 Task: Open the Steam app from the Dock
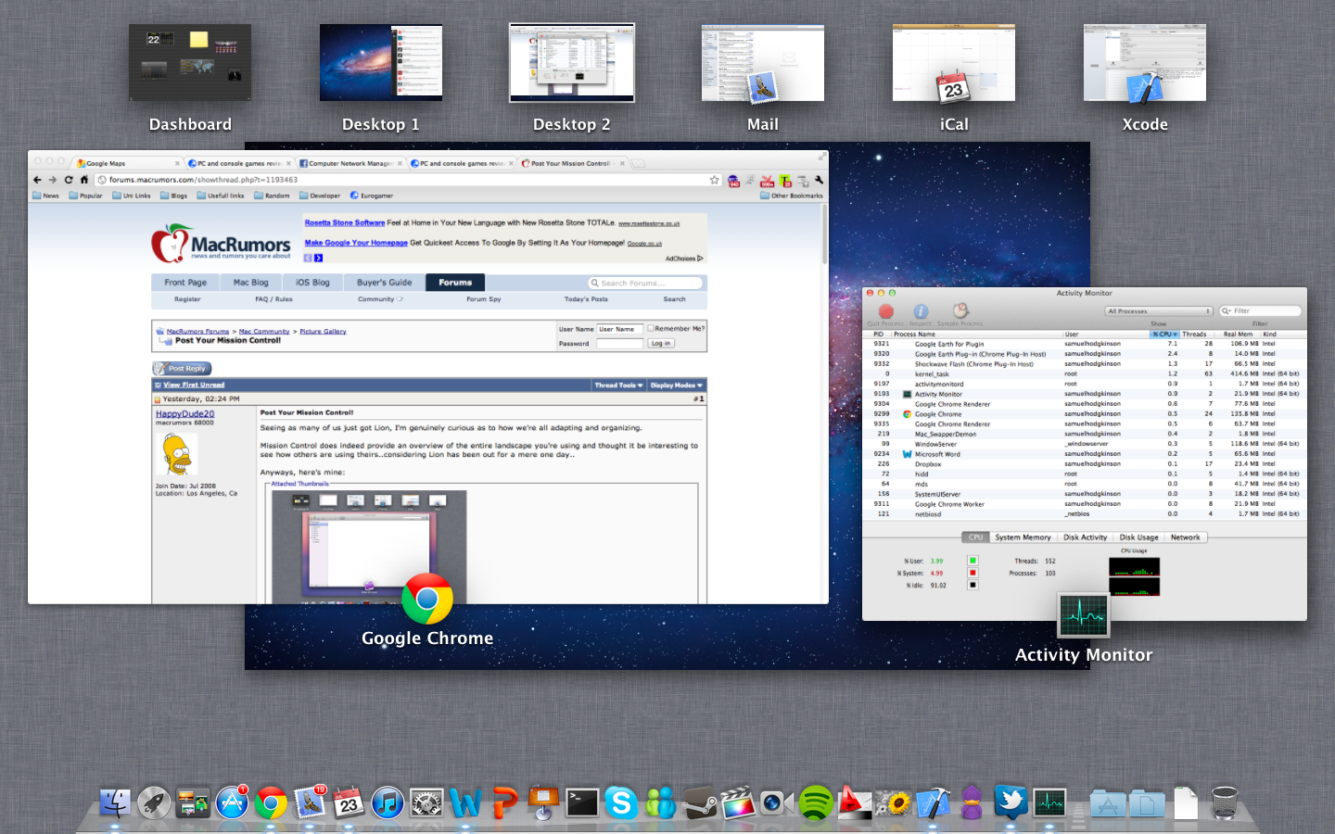pos(699,802)
